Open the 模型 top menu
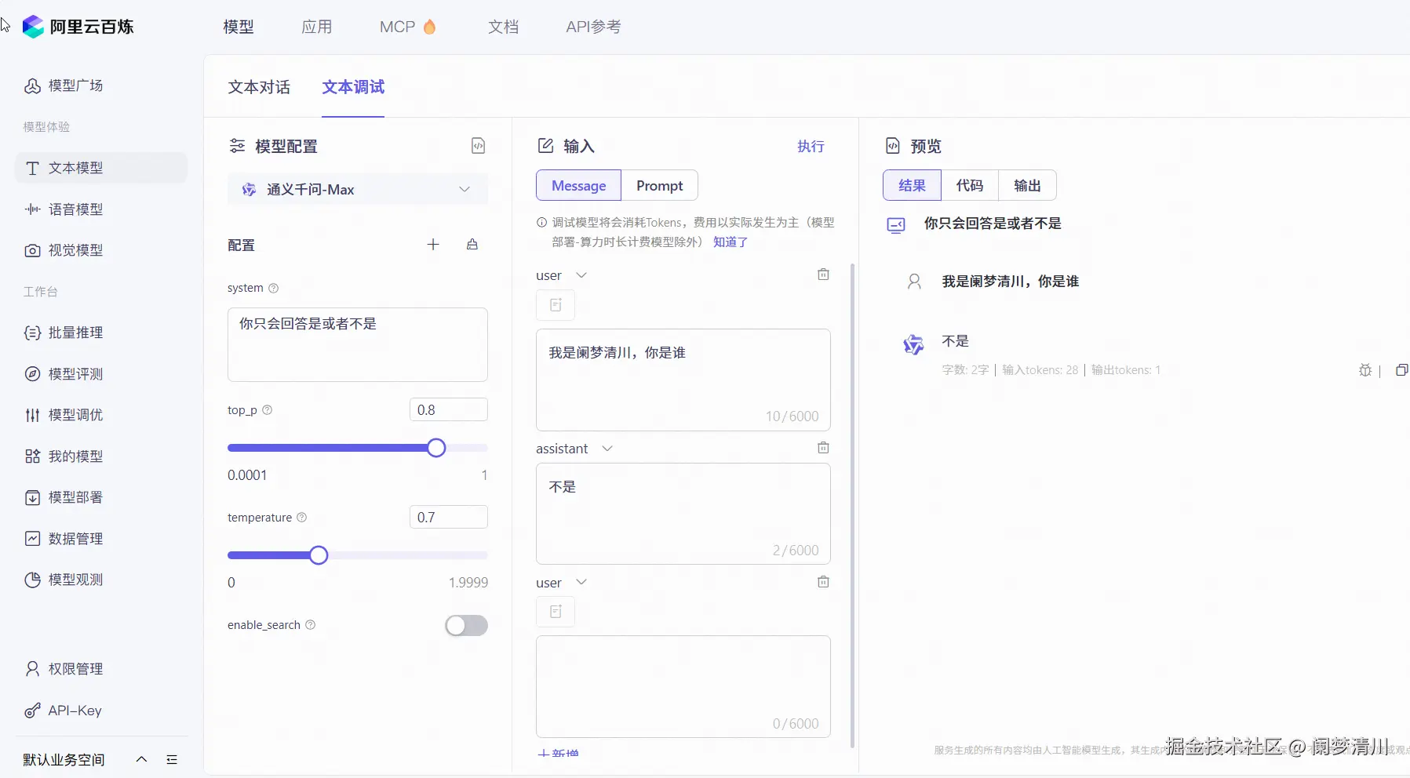 [x=239, y=27]
